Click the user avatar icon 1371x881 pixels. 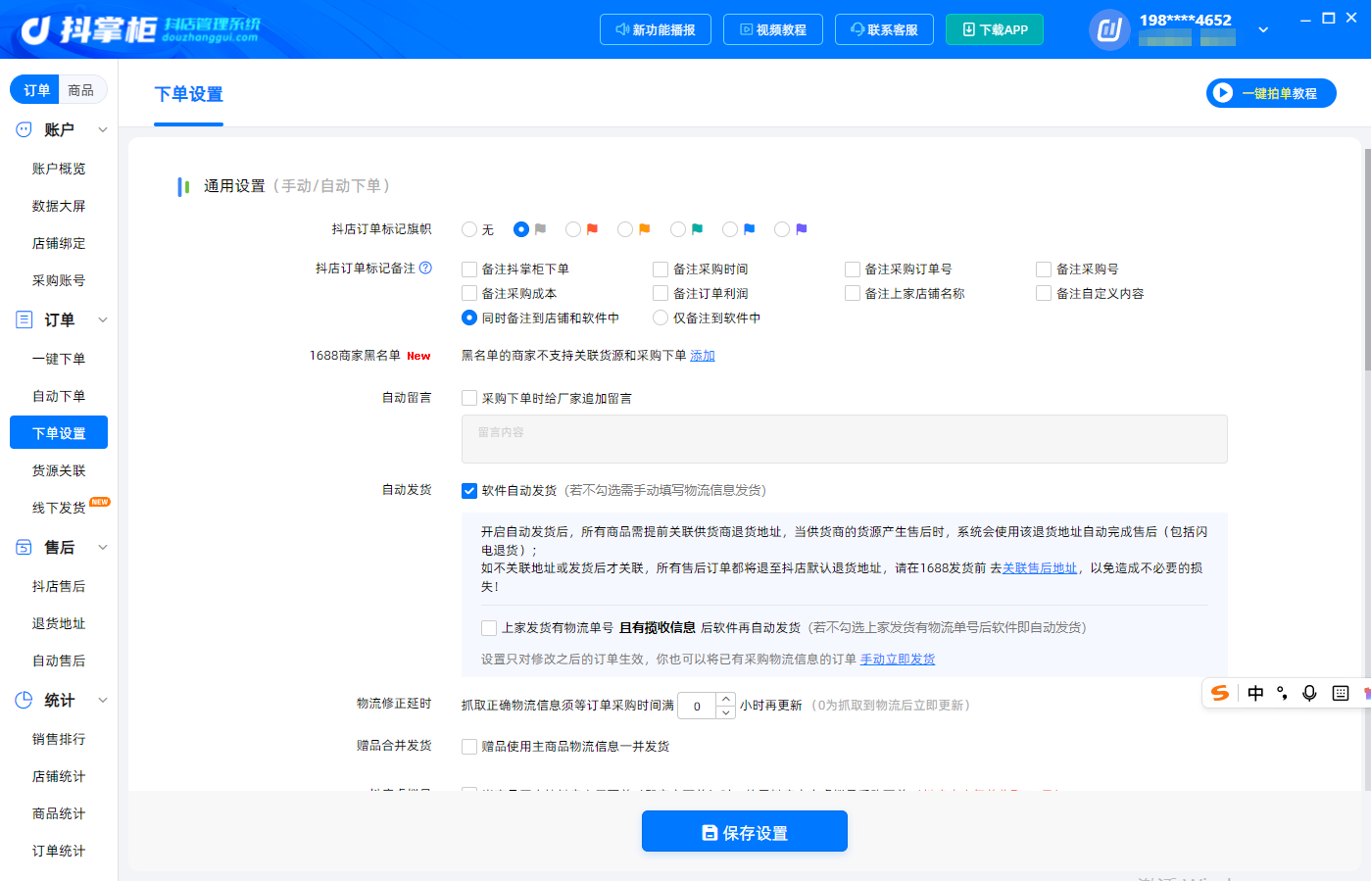click(1109, 29)
